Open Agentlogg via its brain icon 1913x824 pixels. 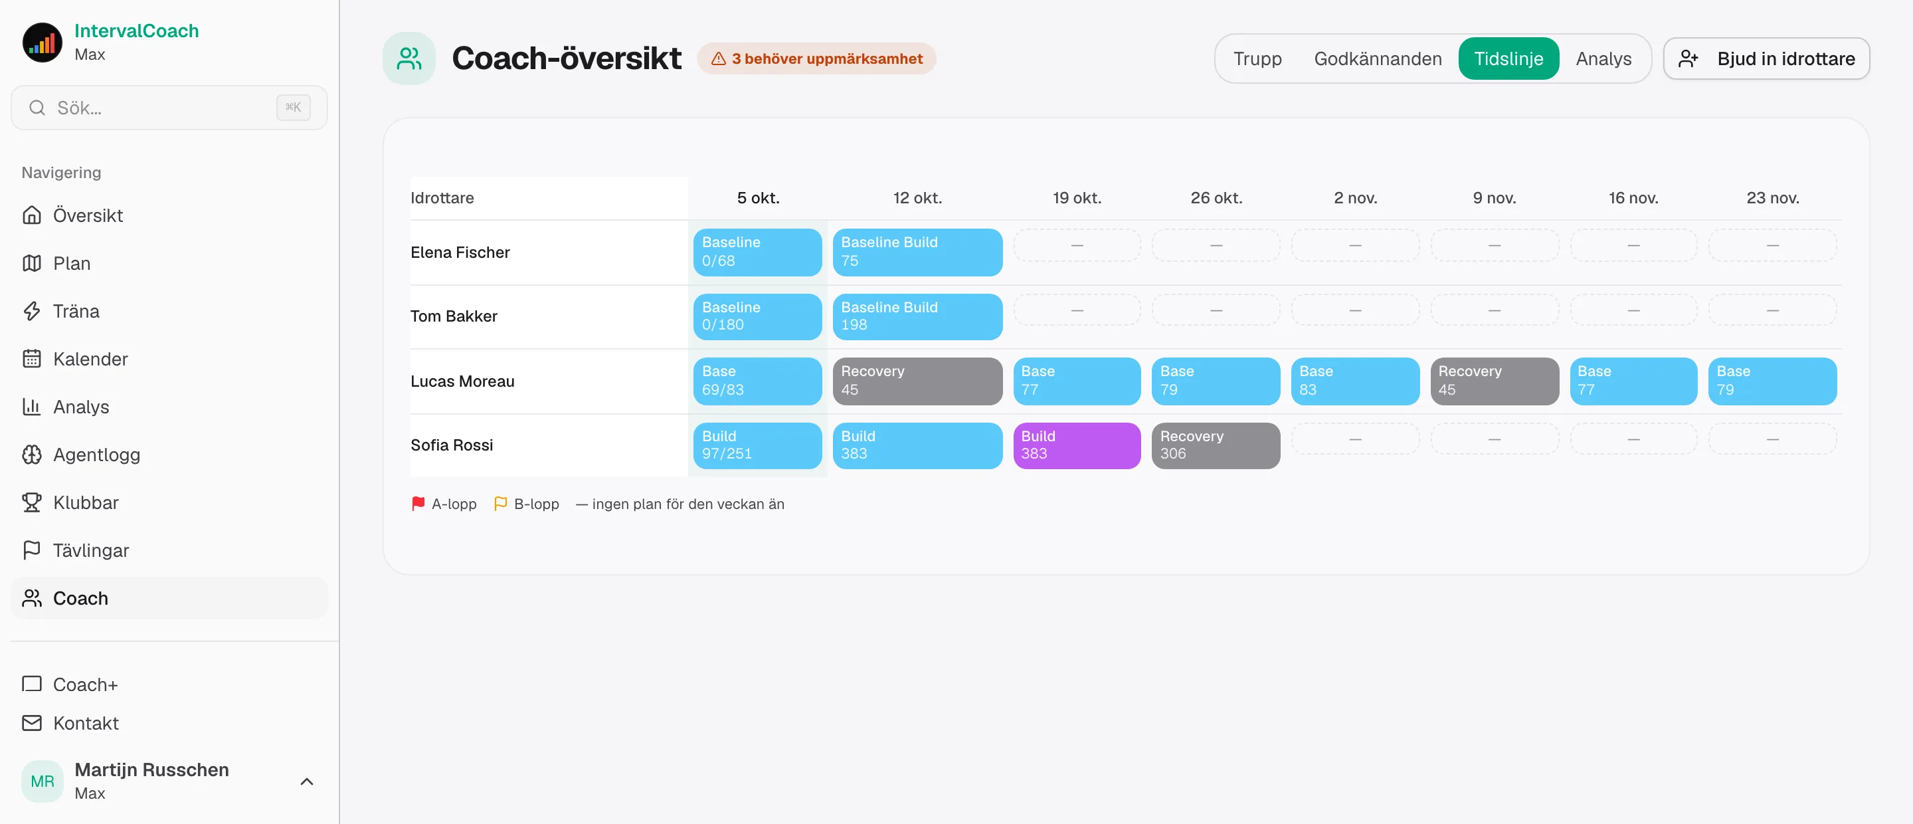click(x=32, y=455)
